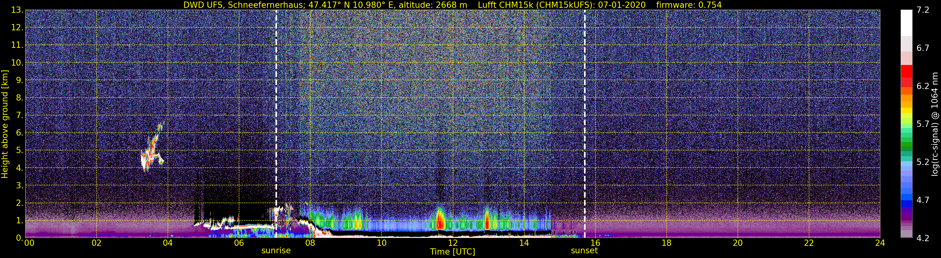941x258 pixels.
Task: Click the x-axis time tick 04
Action: (168, 243)
